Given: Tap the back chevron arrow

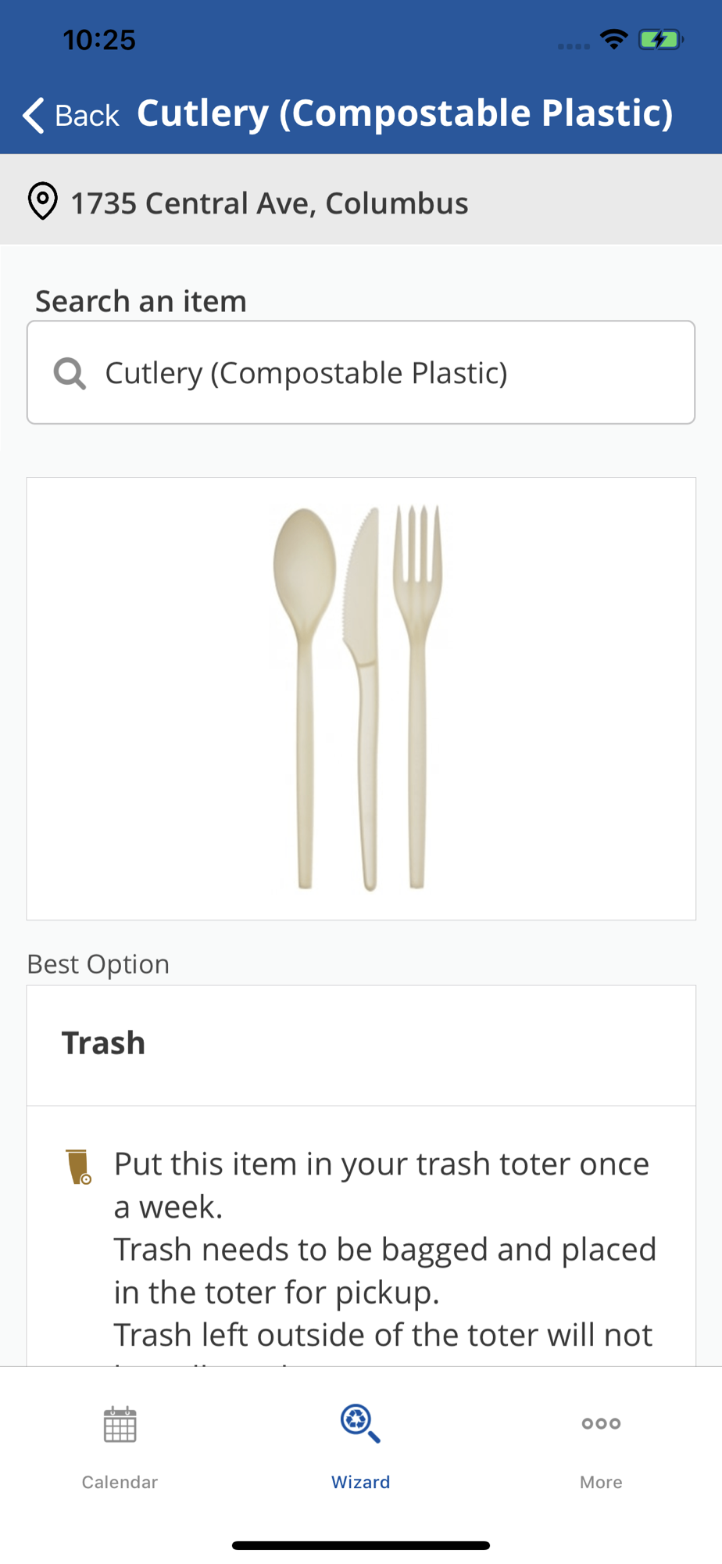Looking at the screenshot, I should point(34,116).
